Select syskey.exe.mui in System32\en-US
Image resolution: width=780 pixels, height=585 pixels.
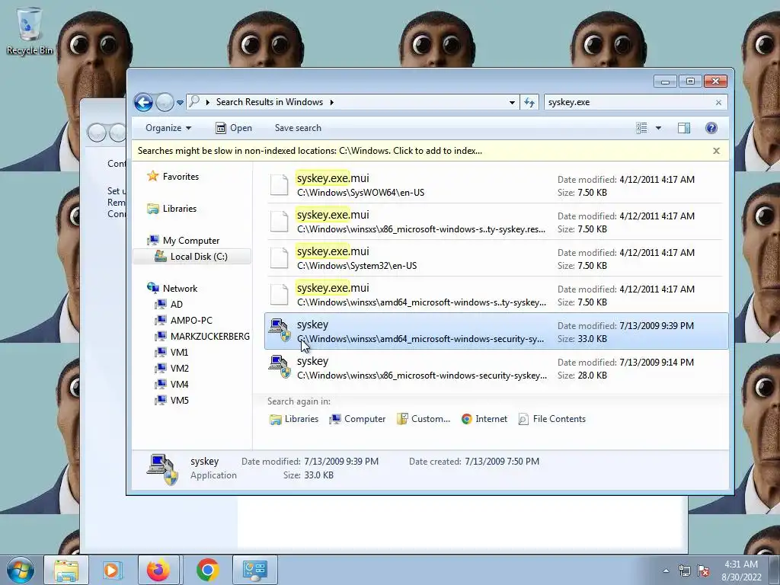pyautogui.click(x=495, y=258)
